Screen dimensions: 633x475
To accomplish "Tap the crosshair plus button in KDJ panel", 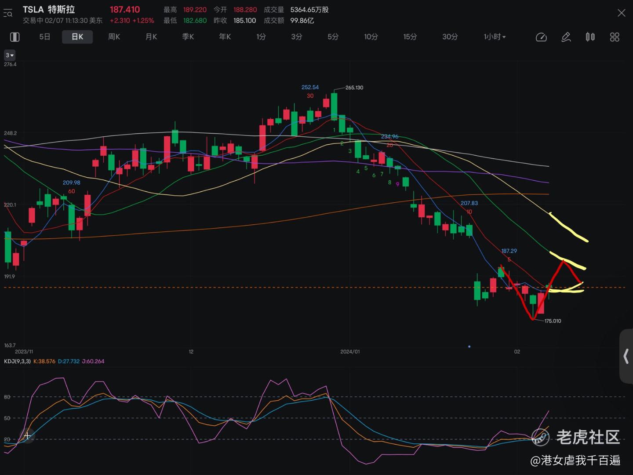I will pyautogui.click(x=27, y=436).
